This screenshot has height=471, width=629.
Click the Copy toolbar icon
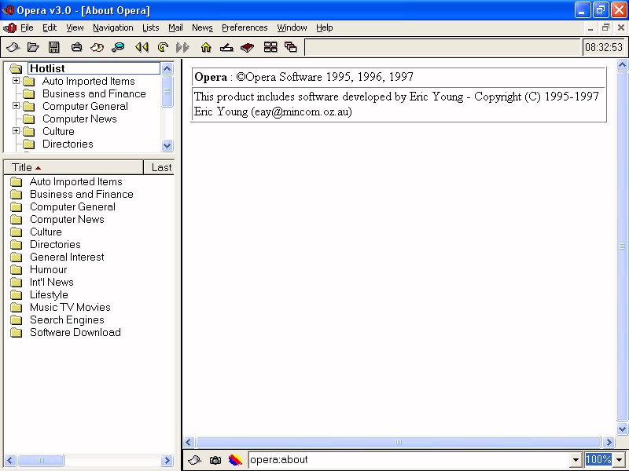(97, 47)
